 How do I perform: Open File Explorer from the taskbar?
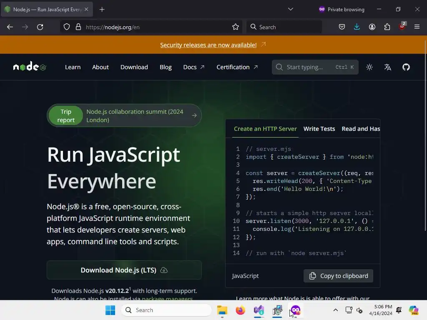click(x=222, y=310)
